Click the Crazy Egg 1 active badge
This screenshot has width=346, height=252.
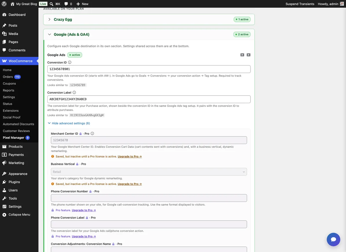242,19
